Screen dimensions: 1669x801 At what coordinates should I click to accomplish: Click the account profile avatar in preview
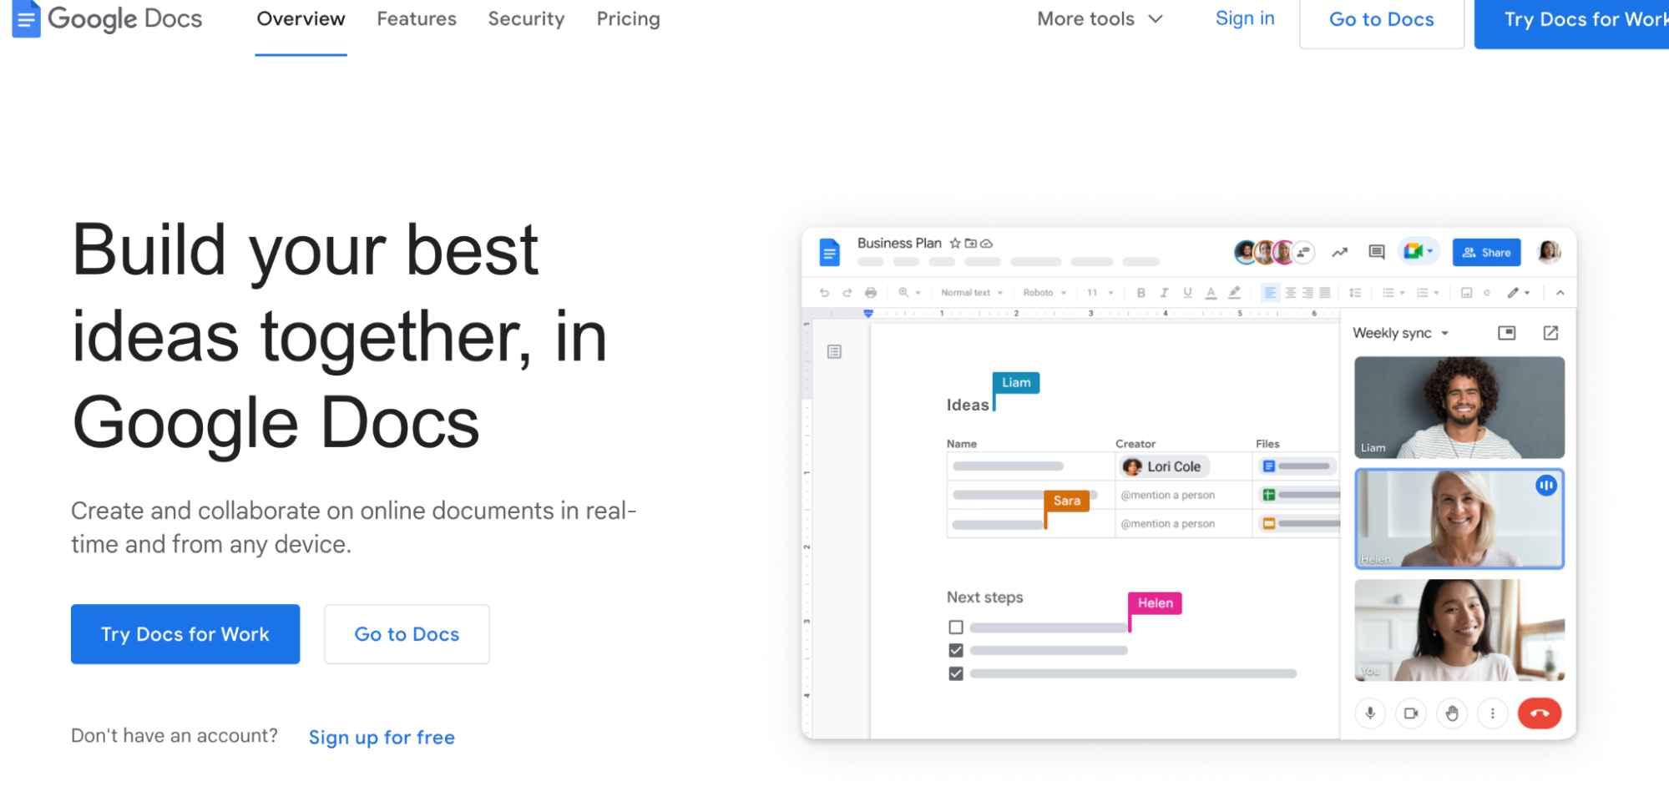[1549, 251]
